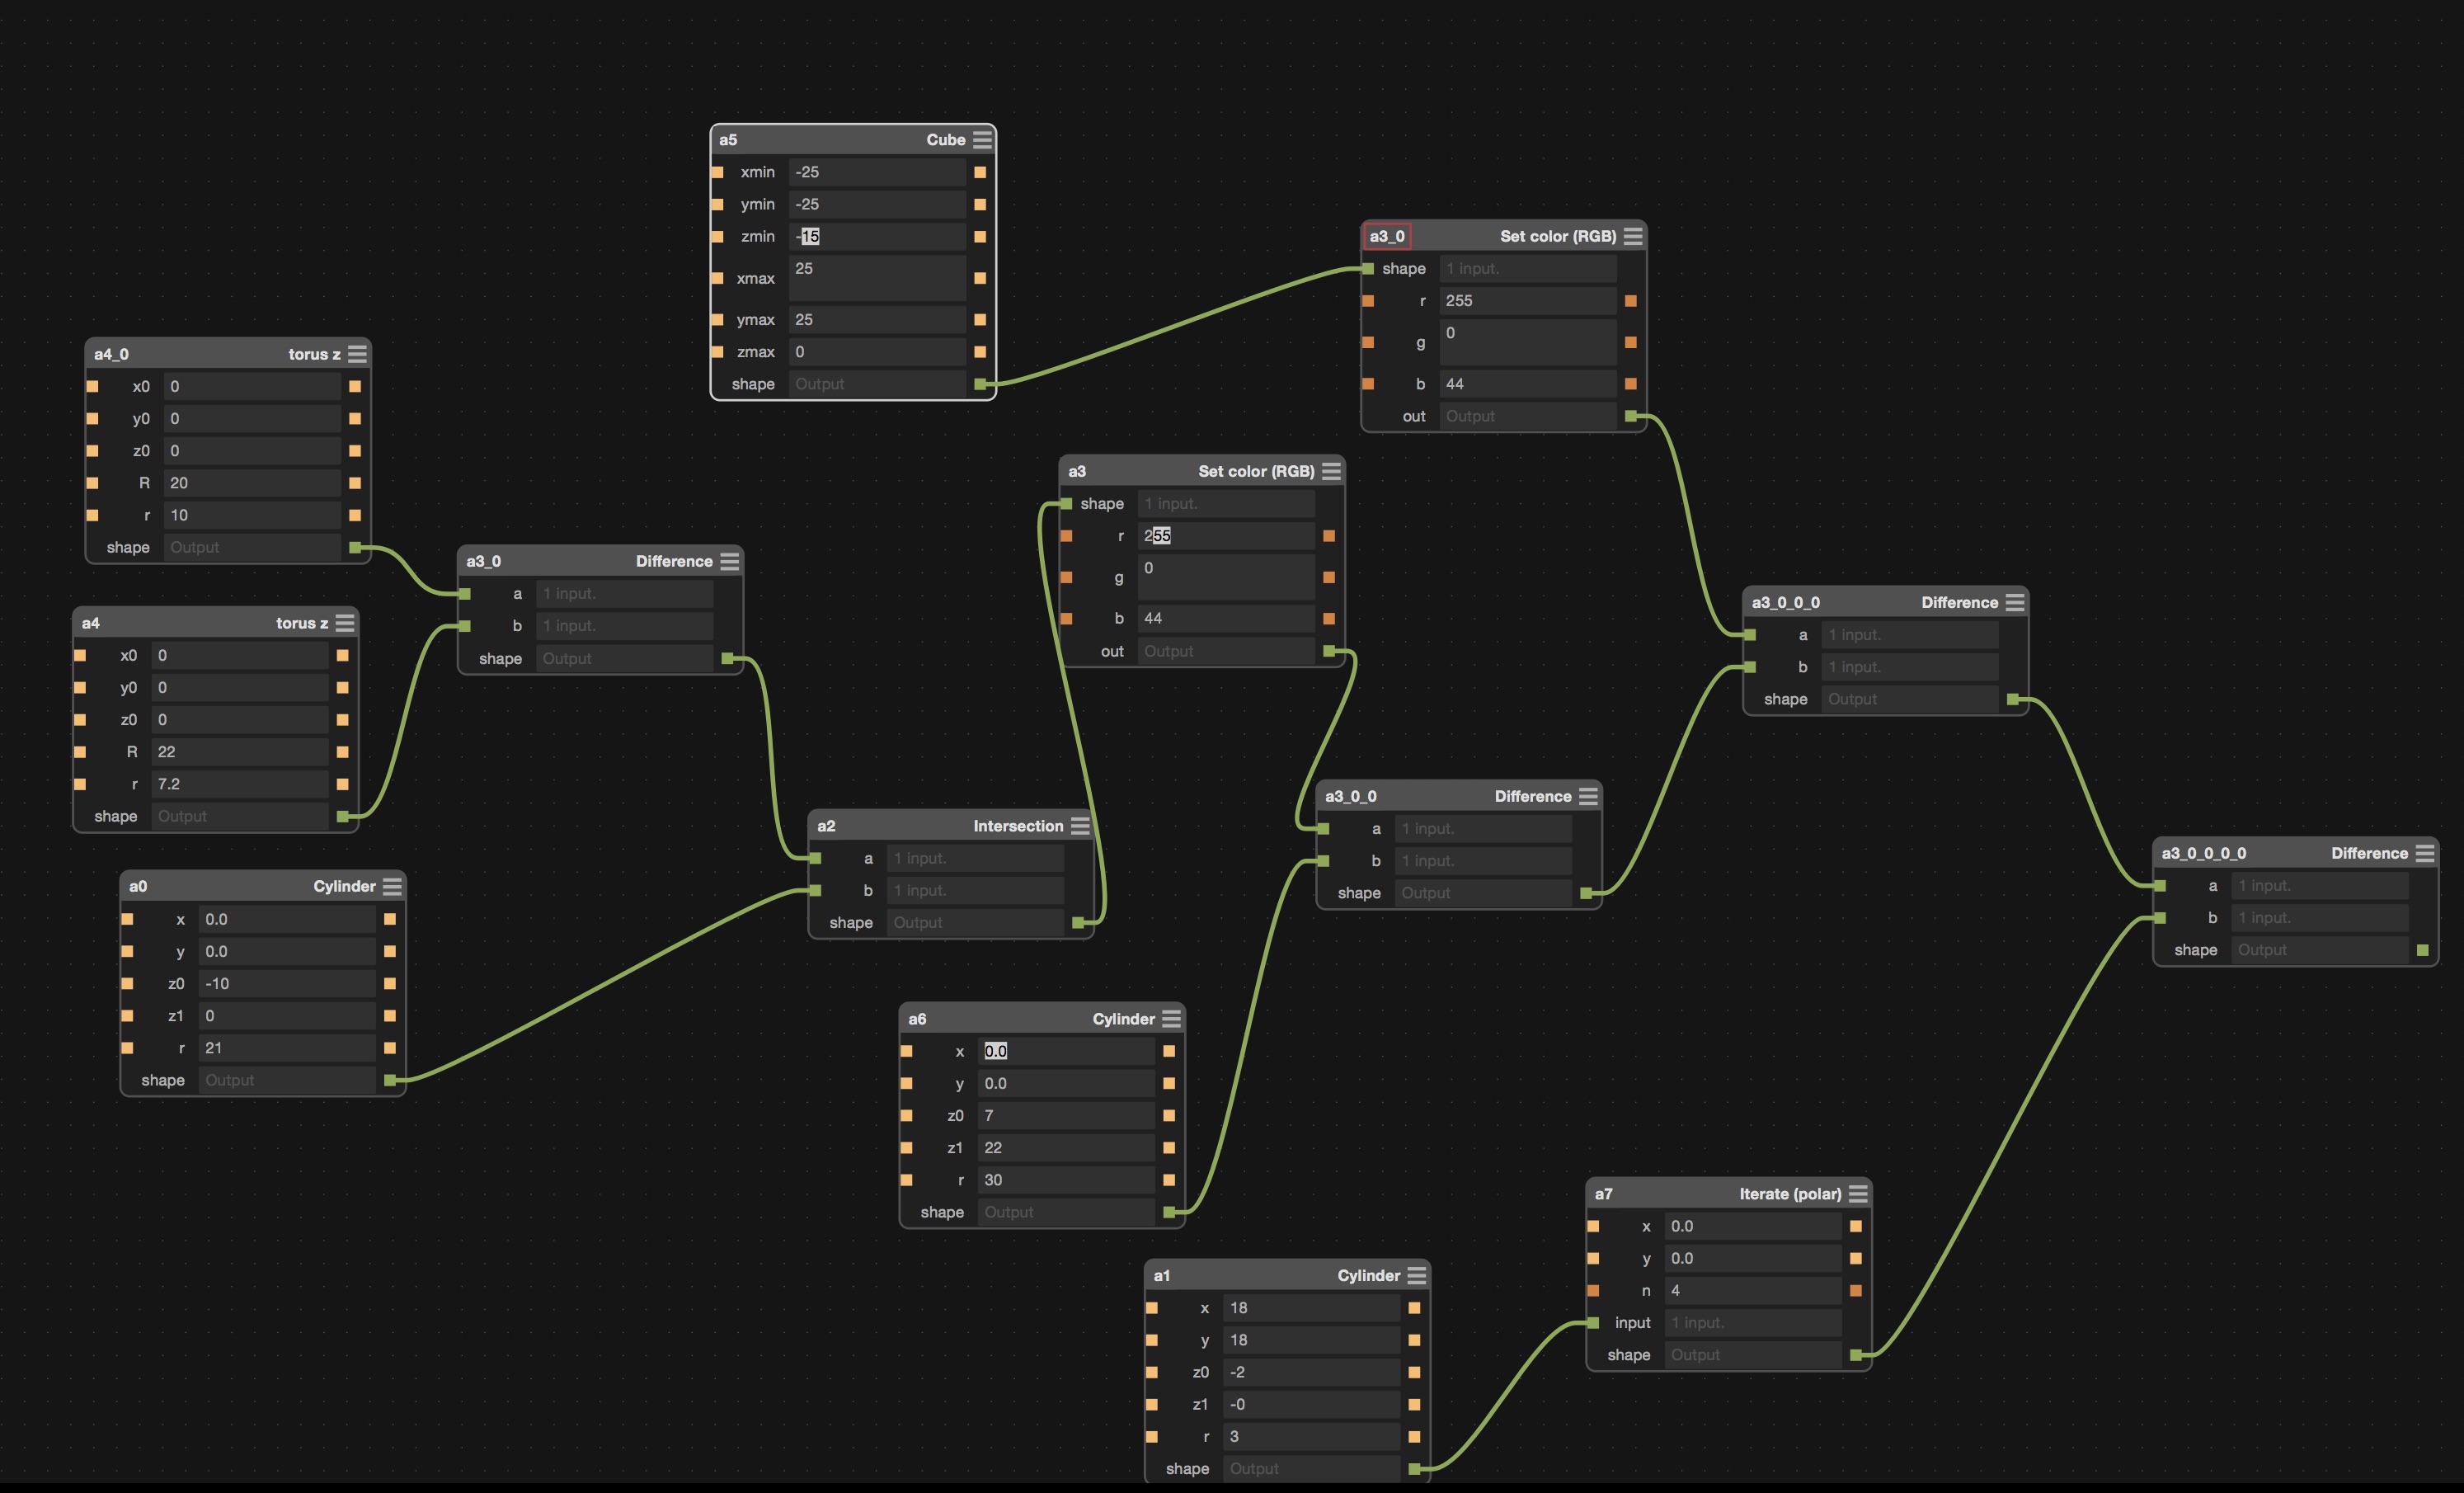Edit z0 field of a6 Cylinder
This screenshot has height=1493, width=2464.
[1065, 1116]
